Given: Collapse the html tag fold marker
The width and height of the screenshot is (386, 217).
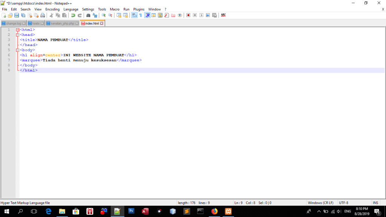Looking at the screenshot, I should click(17, 29).
